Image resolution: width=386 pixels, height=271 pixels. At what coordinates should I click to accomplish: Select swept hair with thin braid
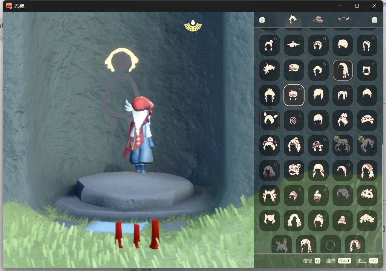click(343, 171)
